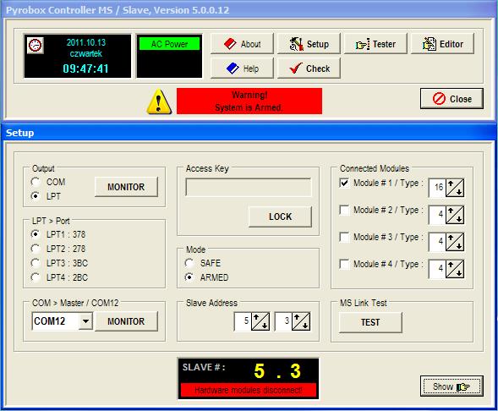Open the Editor
This screenshot has height=411, width=498.
[x=442, y=44]
